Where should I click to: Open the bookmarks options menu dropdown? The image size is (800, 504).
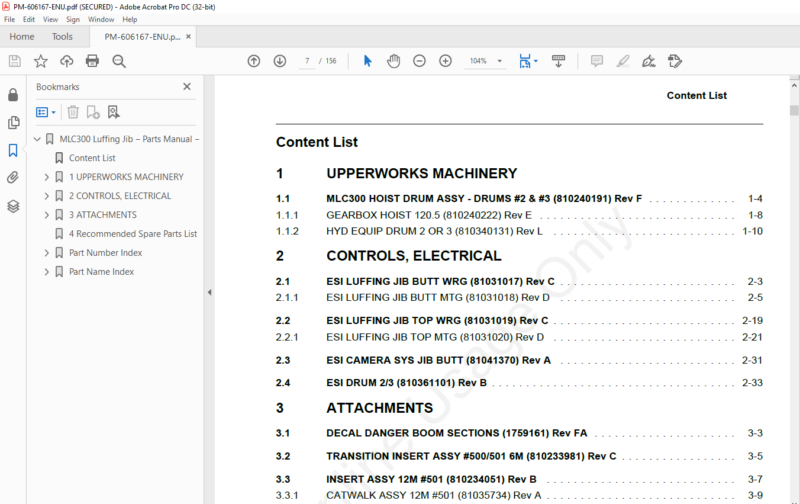(46, 112)
